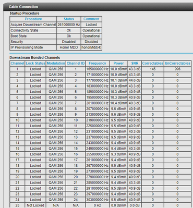The height and width of the screenshot is (208, 193).
Task: Select the Startup Procedure heading
Action: tap(25, 13)
